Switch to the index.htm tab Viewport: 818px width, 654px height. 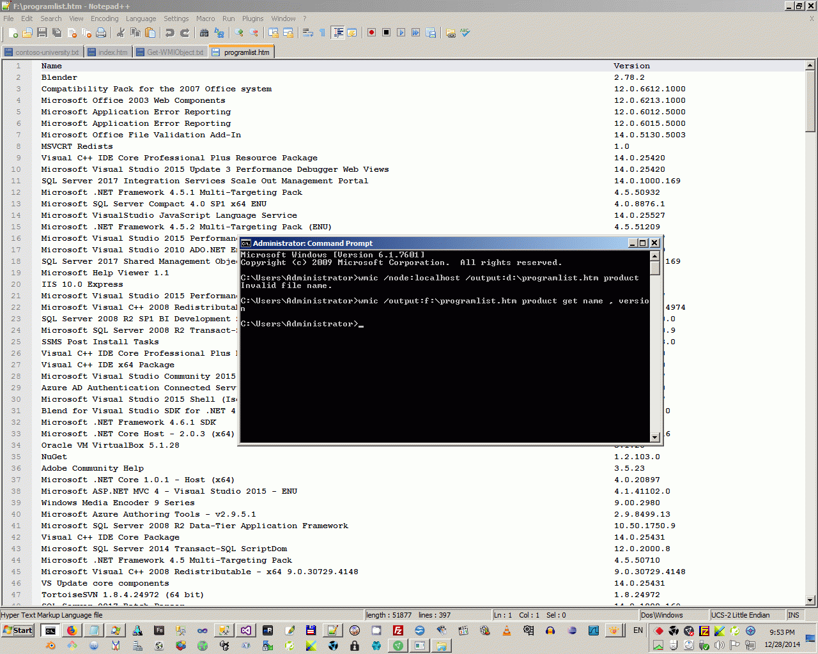click(x=108, y=52)
